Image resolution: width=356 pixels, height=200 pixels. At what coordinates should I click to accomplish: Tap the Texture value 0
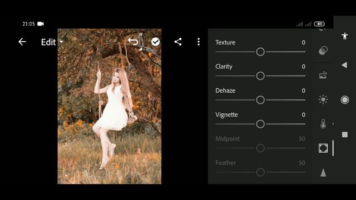(303, 42)
